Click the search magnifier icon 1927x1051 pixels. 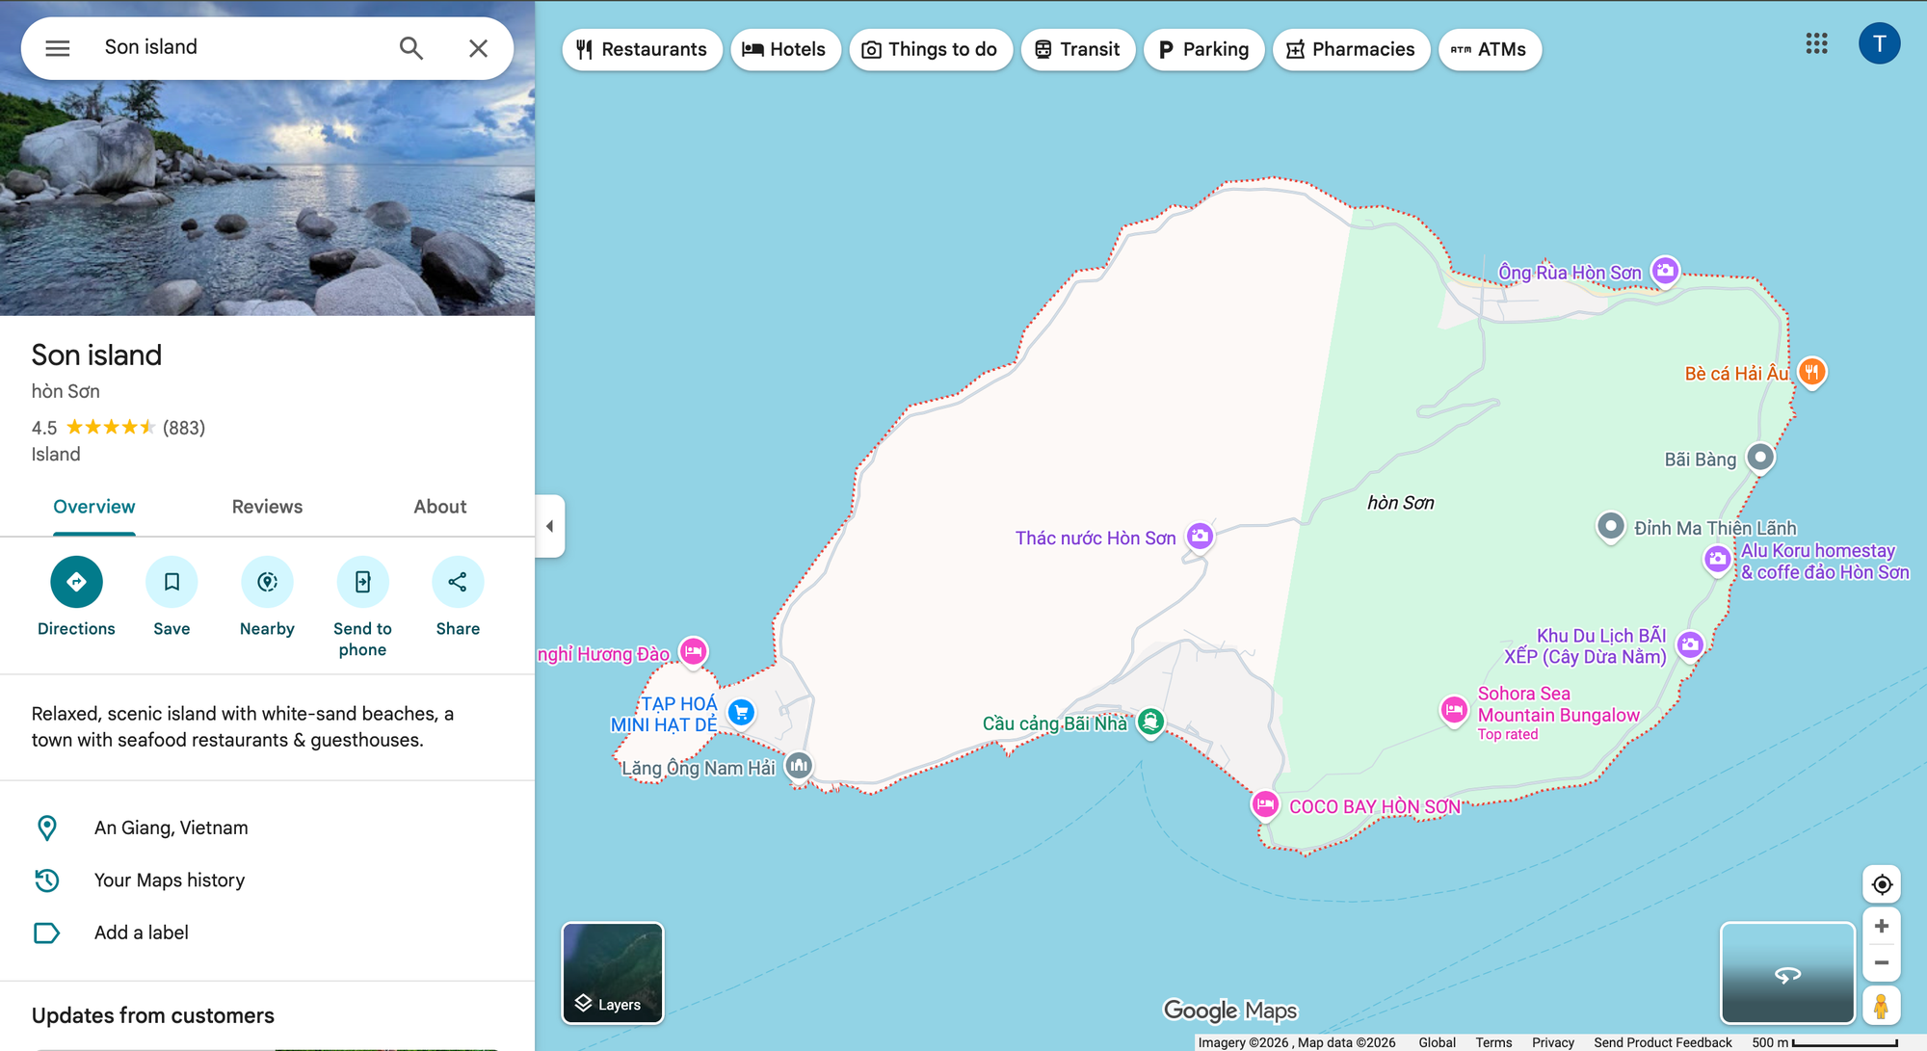[x=411, y=48]
